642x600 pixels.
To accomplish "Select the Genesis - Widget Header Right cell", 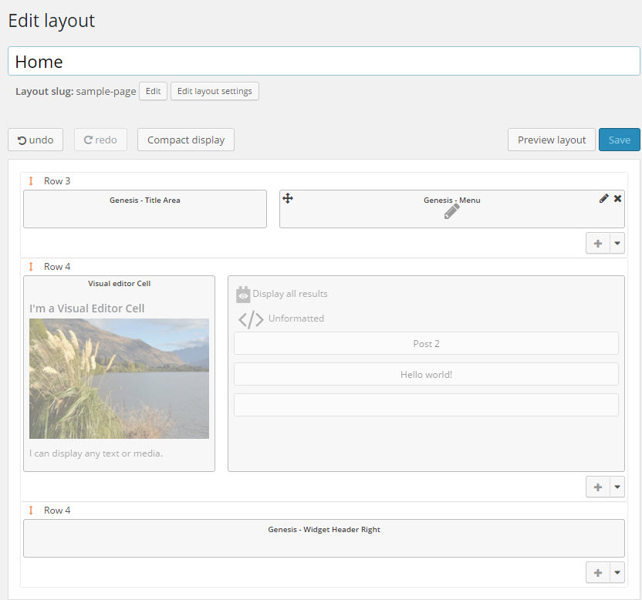I will (324, 538).
